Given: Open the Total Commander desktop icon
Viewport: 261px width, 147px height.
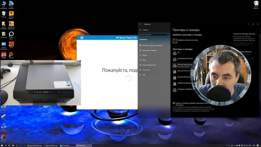Looking at the screenshot, I should [x=4, y=127].
